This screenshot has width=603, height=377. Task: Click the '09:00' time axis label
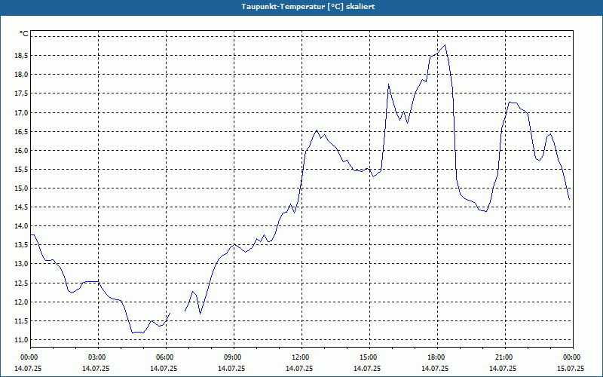pos(234,357)
